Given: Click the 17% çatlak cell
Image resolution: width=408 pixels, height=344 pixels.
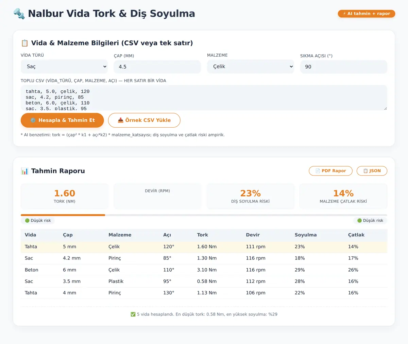Looking at the screenshot, I should pyautogui.click(x=353, y=258).
